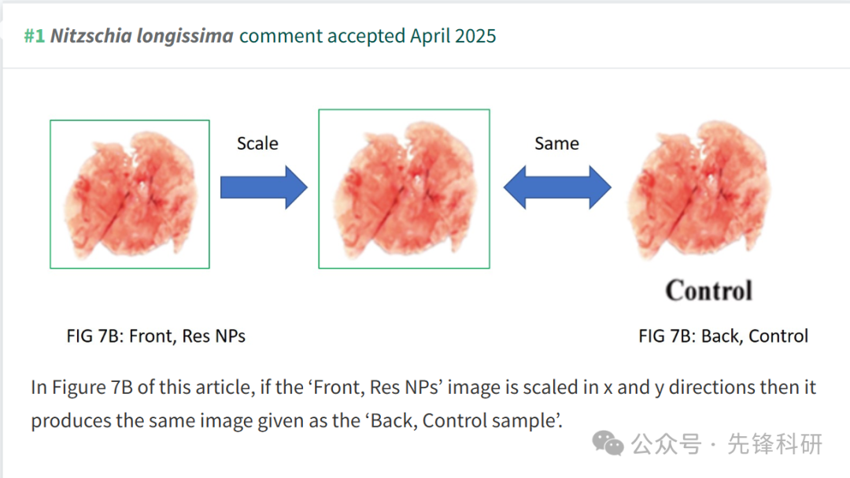Click the WeChat logo watermark icon
Screen dimensions: 850x478
[608, 443]
